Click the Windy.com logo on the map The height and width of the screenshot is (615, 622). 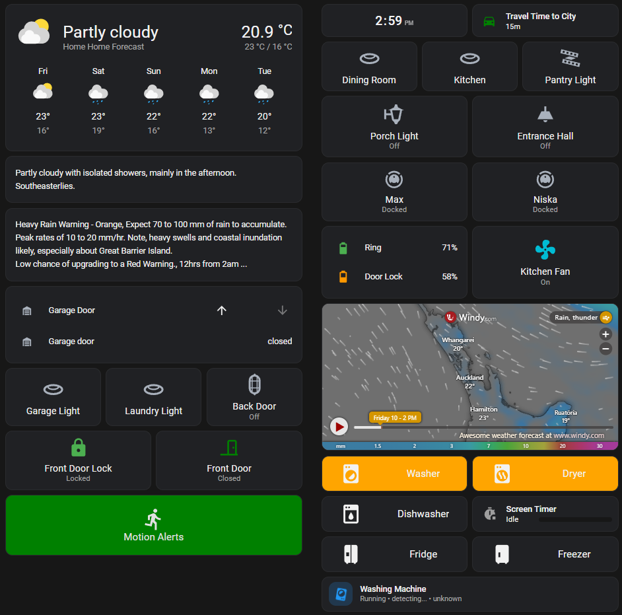click(471, 318)
